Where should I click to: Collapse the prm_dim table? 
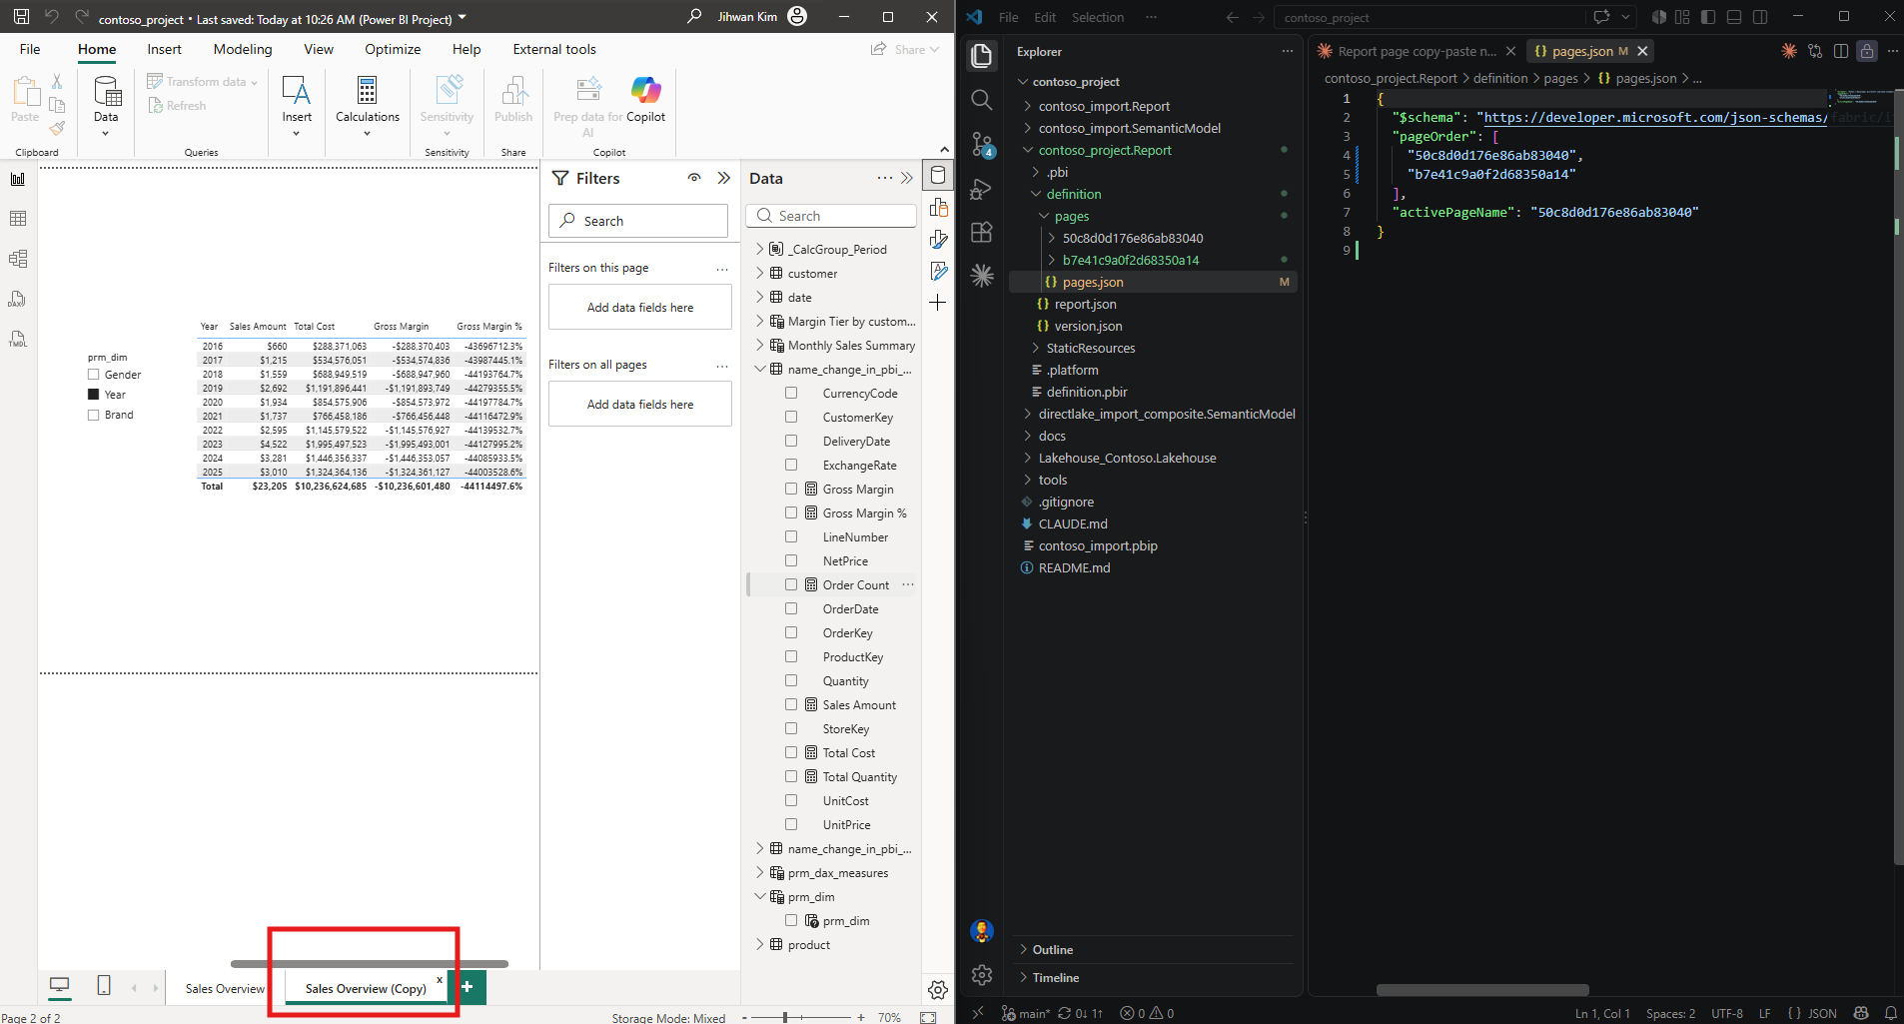759,897
